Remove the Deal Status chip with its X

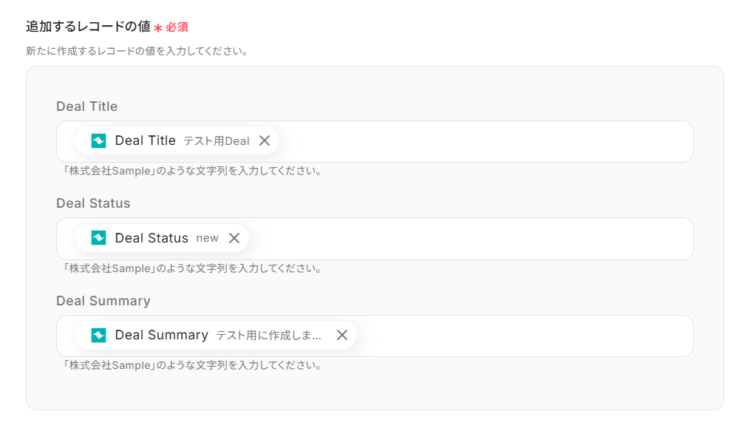click(x=234, y=238)
